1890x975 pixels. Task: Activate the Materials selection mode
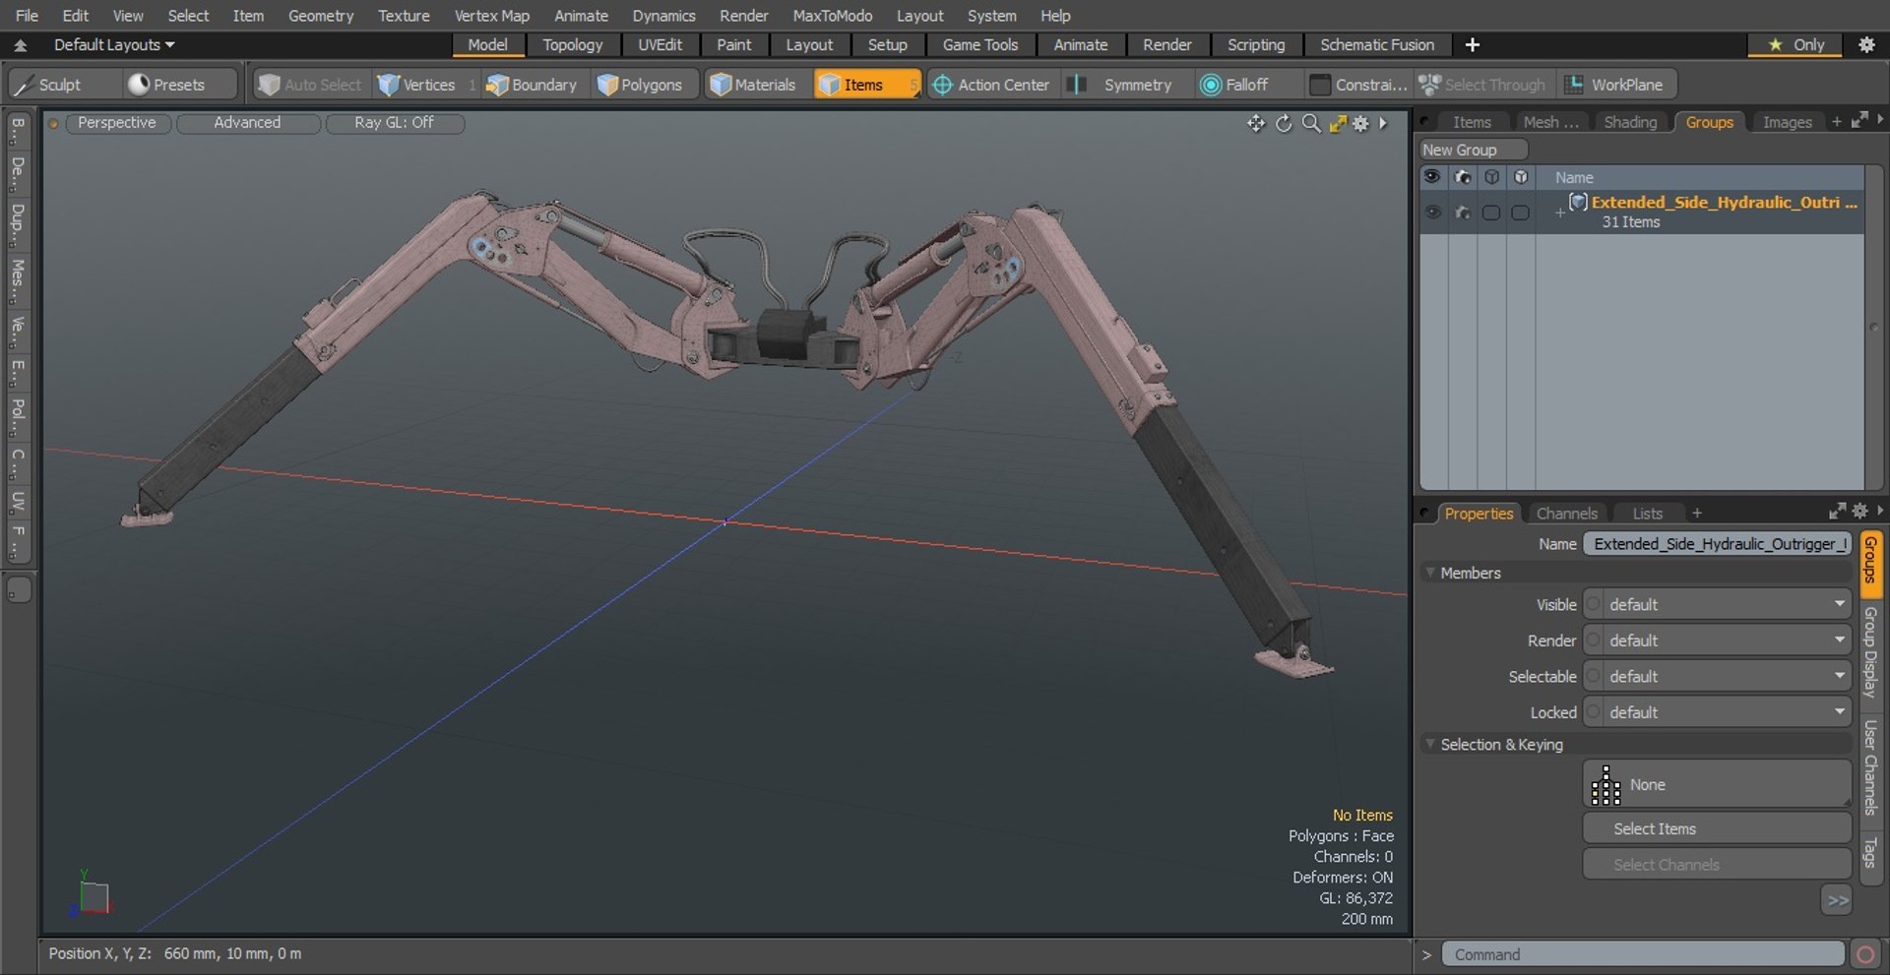click(753, 85)
